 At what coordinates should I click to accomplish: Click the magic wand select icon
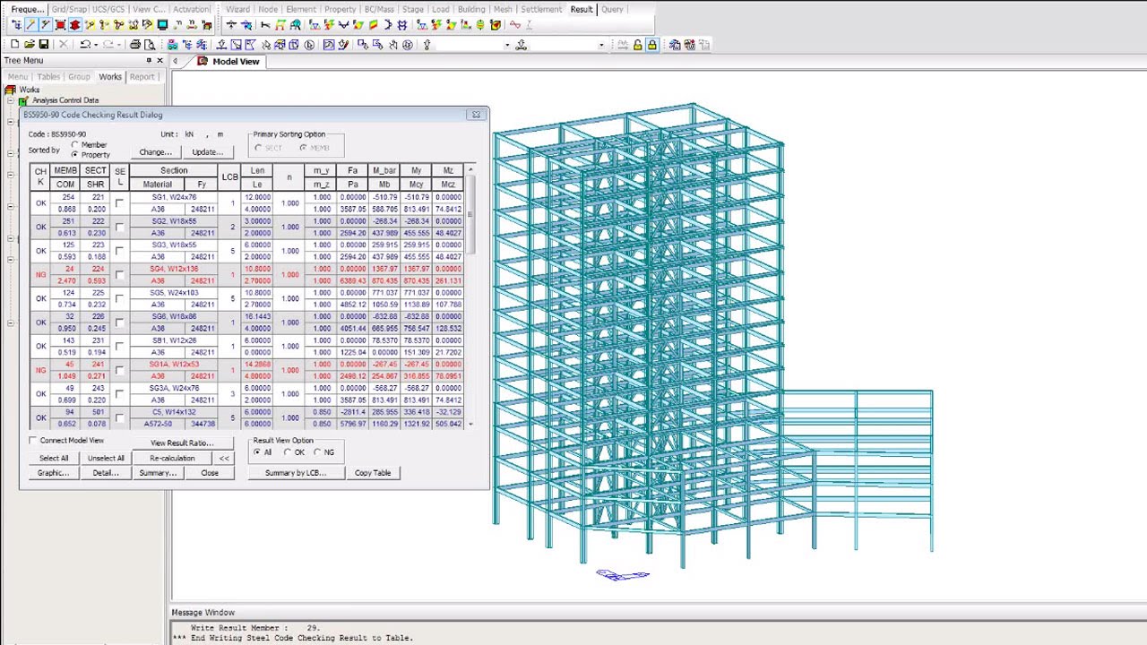coord(30,25)
